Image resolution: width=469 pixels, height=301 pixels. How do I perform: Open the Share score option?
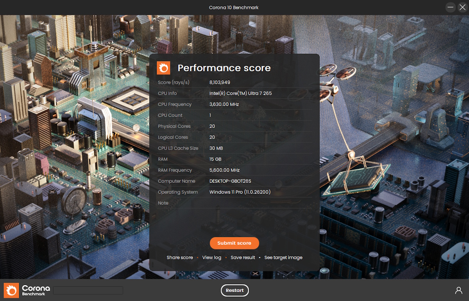[179, 257]
